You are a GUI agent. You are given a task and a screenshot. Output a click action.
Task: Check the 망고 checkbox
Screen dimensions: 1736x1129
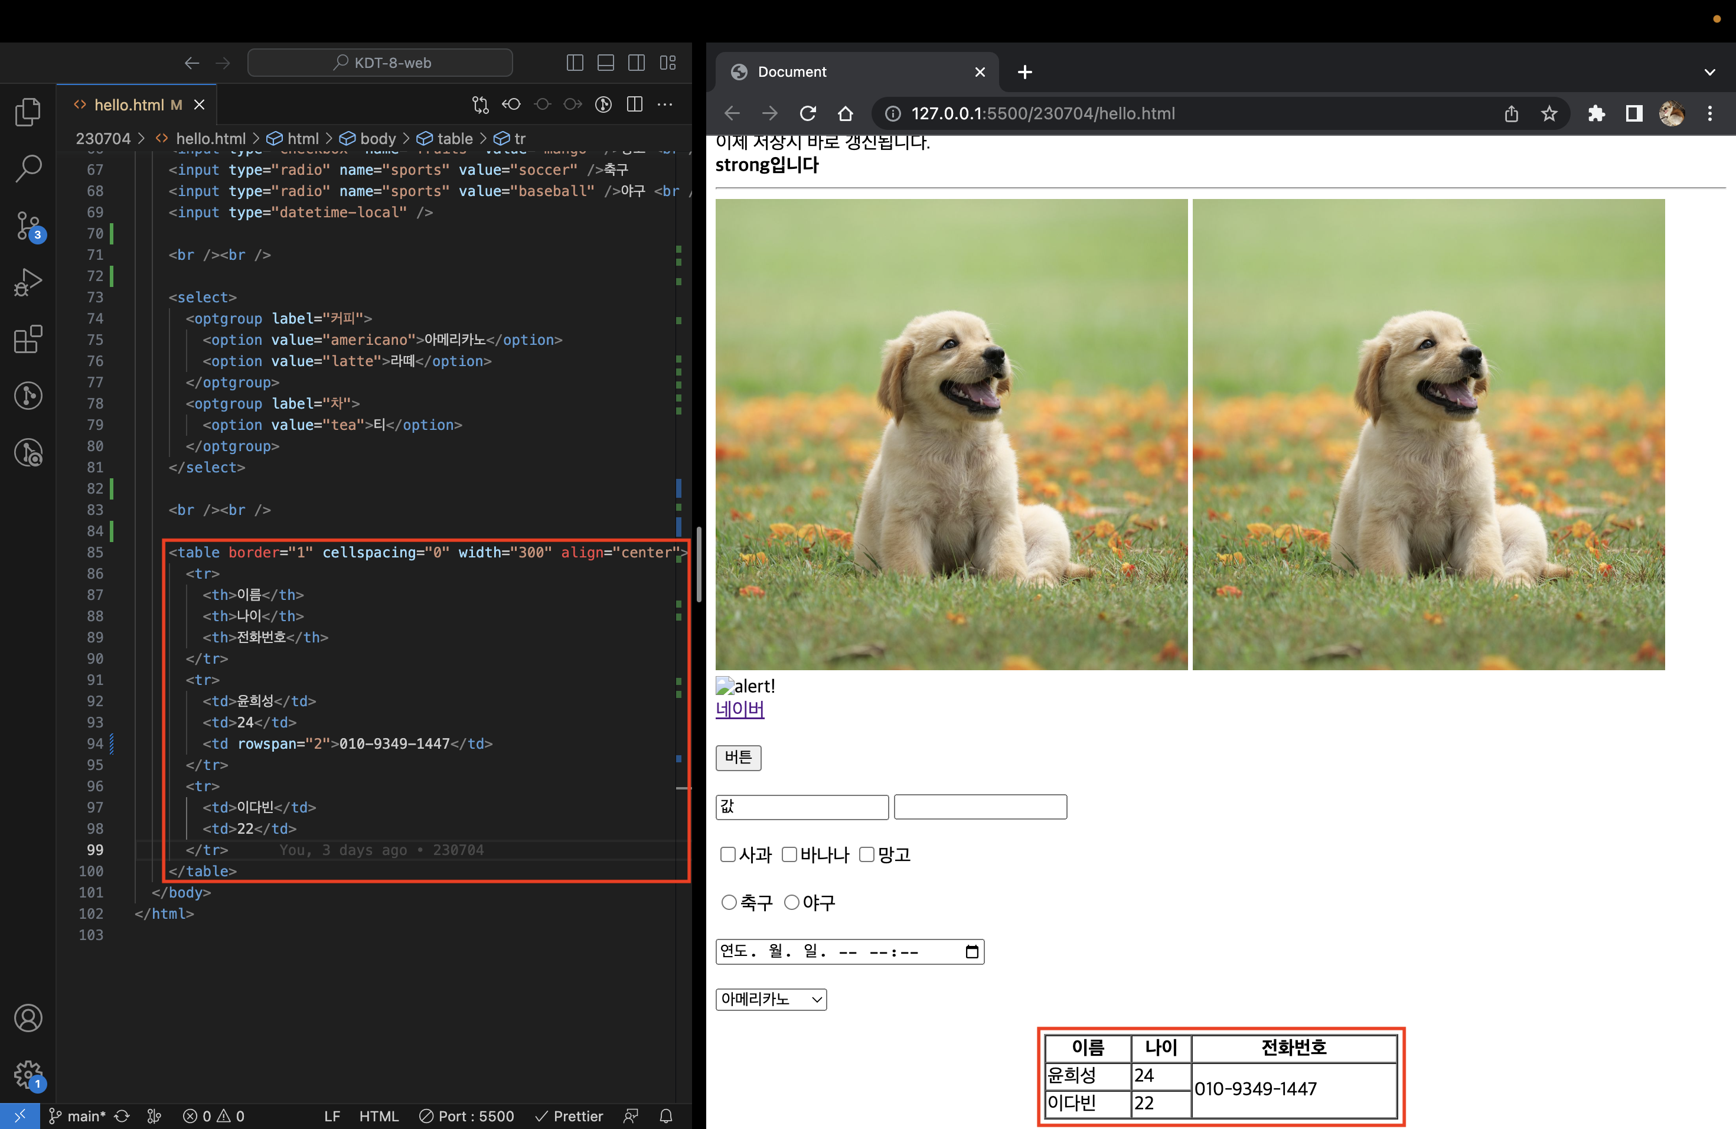tap(867, 854)
